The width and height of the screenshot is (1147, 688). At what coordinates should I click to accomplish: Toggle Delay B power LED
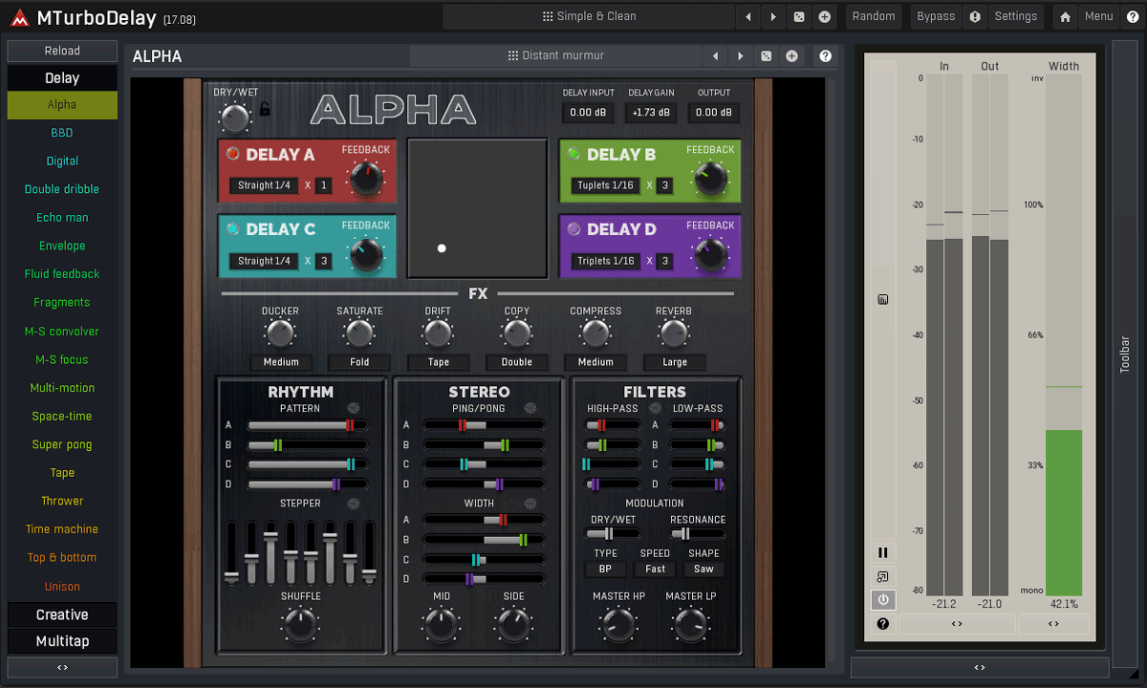coord(573,154)
